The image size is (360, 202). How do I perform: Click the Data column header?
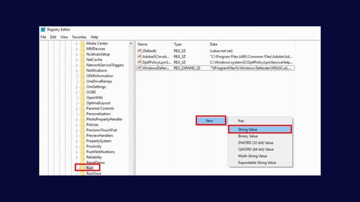point(213,44)
